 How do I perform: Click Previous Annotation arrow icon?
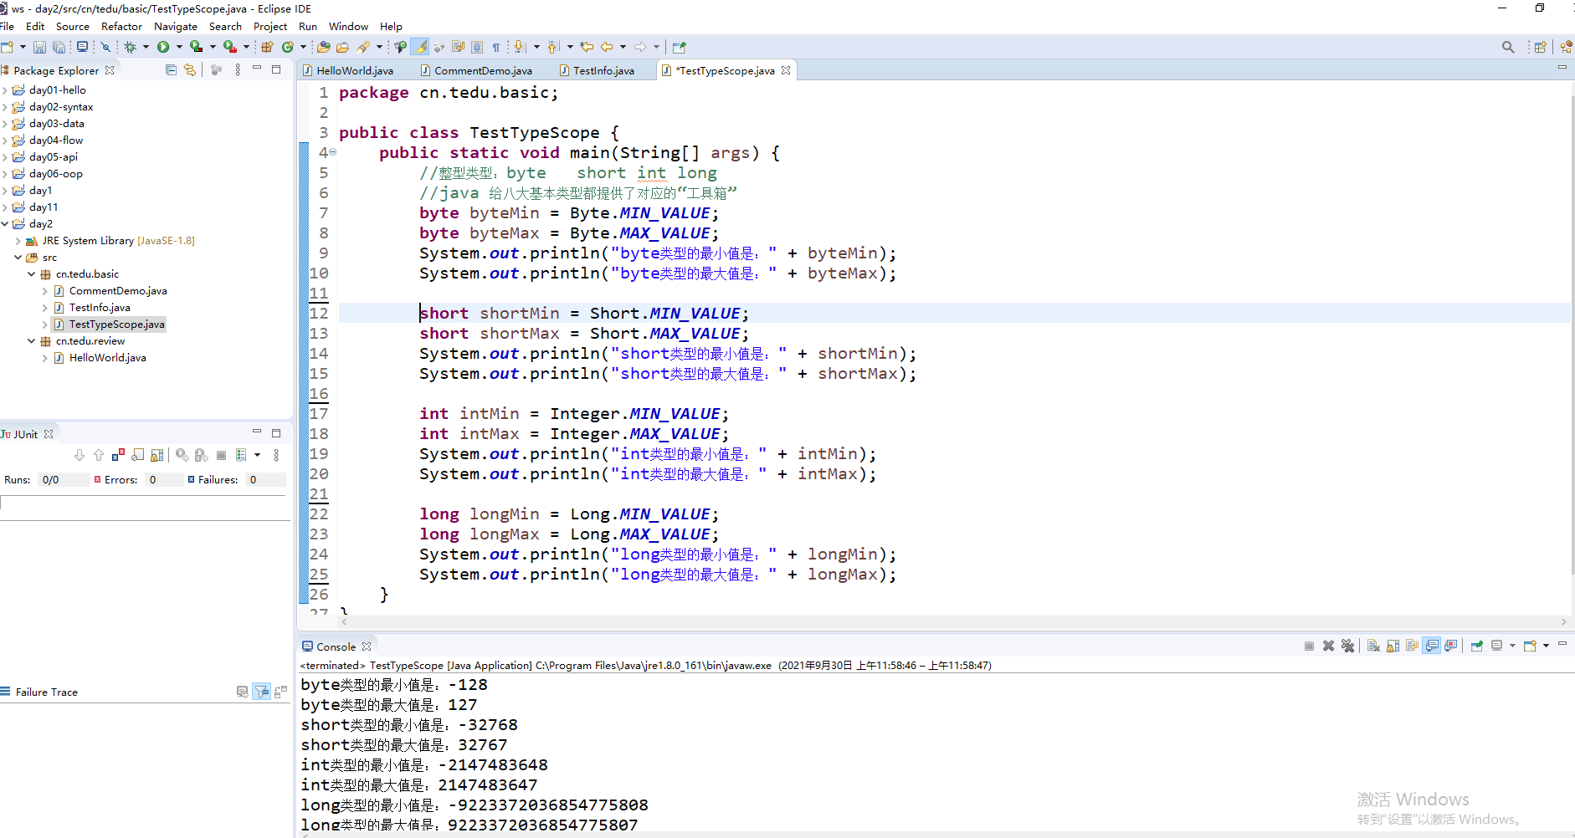pos(553,48)
